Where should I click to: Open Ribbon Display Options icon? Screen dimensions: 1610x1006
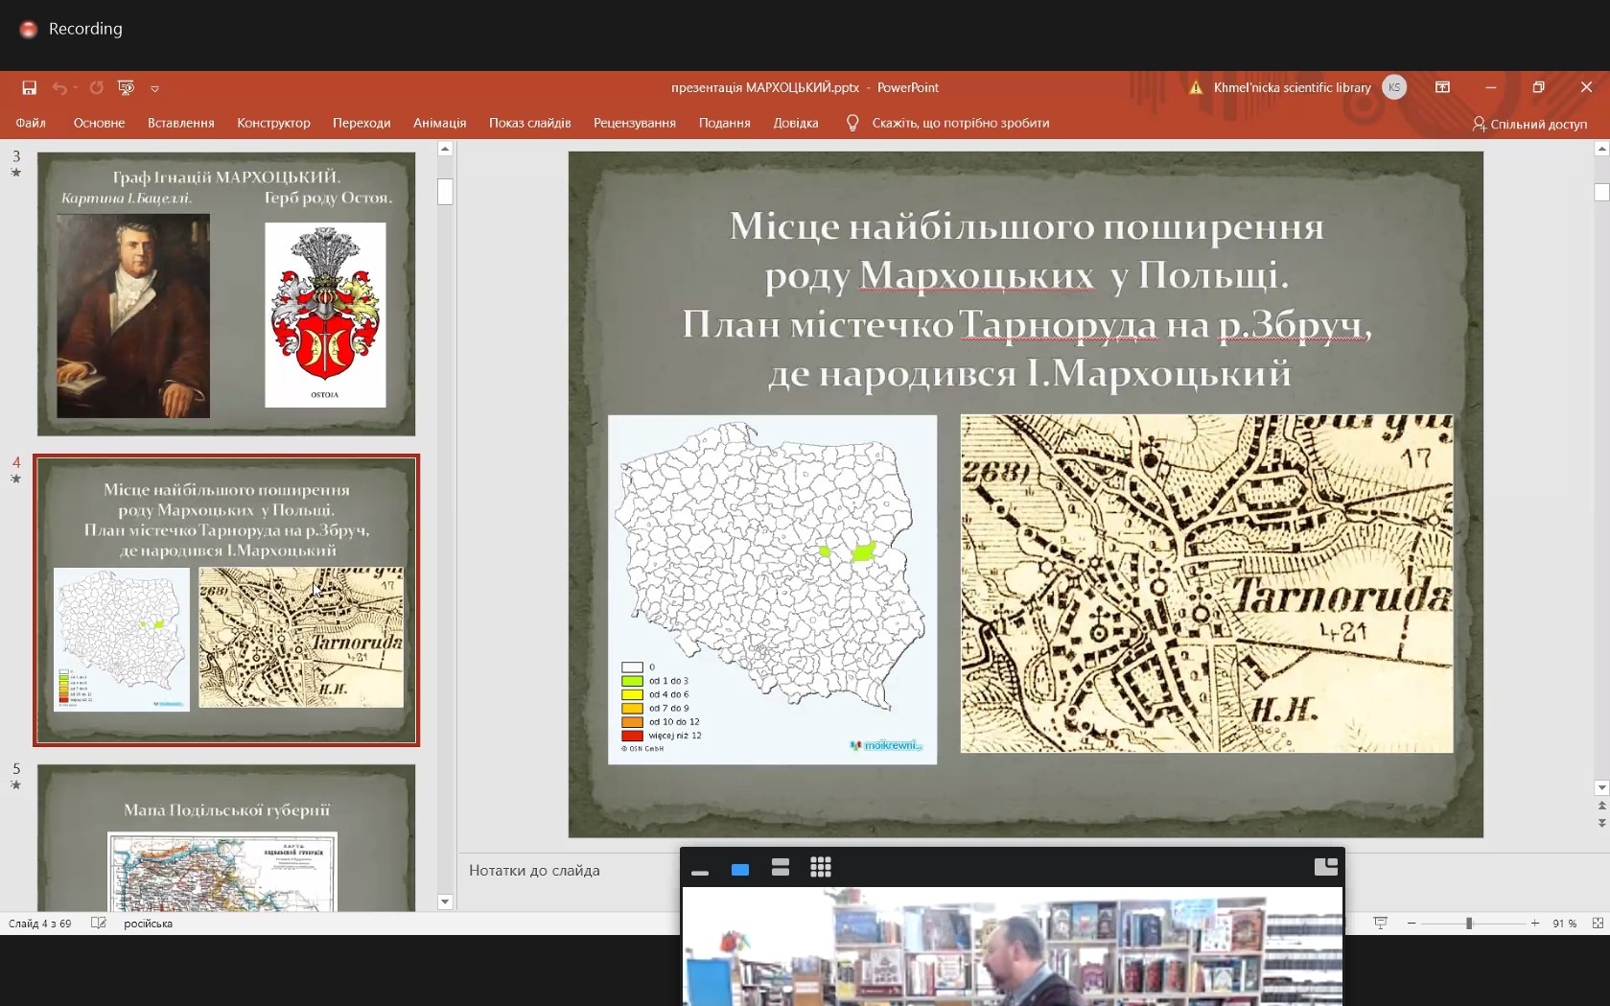[1442, 87]
